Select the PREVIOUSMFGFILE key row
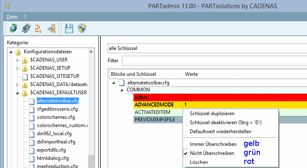 pyautogui.click(x=158, y=120)
